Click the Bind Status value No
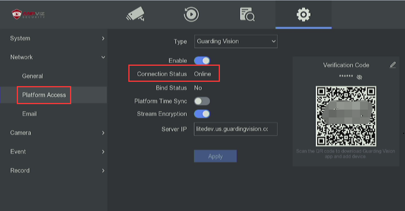Screen dimensions: 405x211 coord(198,88)
